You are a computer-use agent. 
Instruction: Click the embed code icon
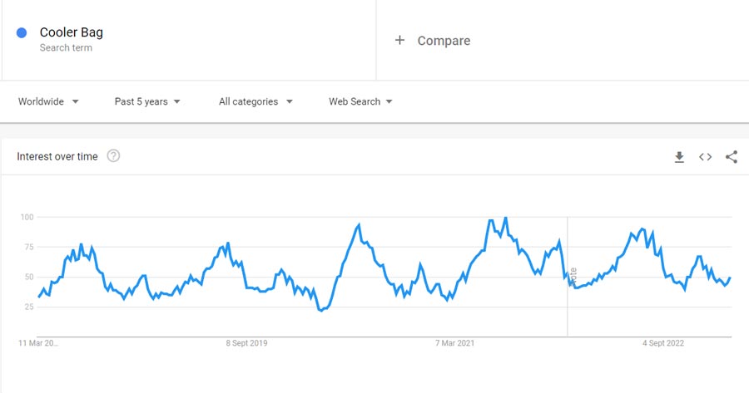(705, 157)
